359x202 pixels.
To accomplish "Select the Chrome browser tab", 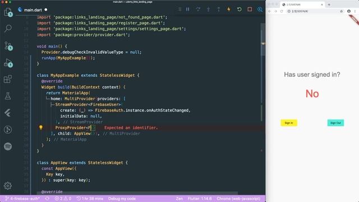I will click(x=303, y=4).
